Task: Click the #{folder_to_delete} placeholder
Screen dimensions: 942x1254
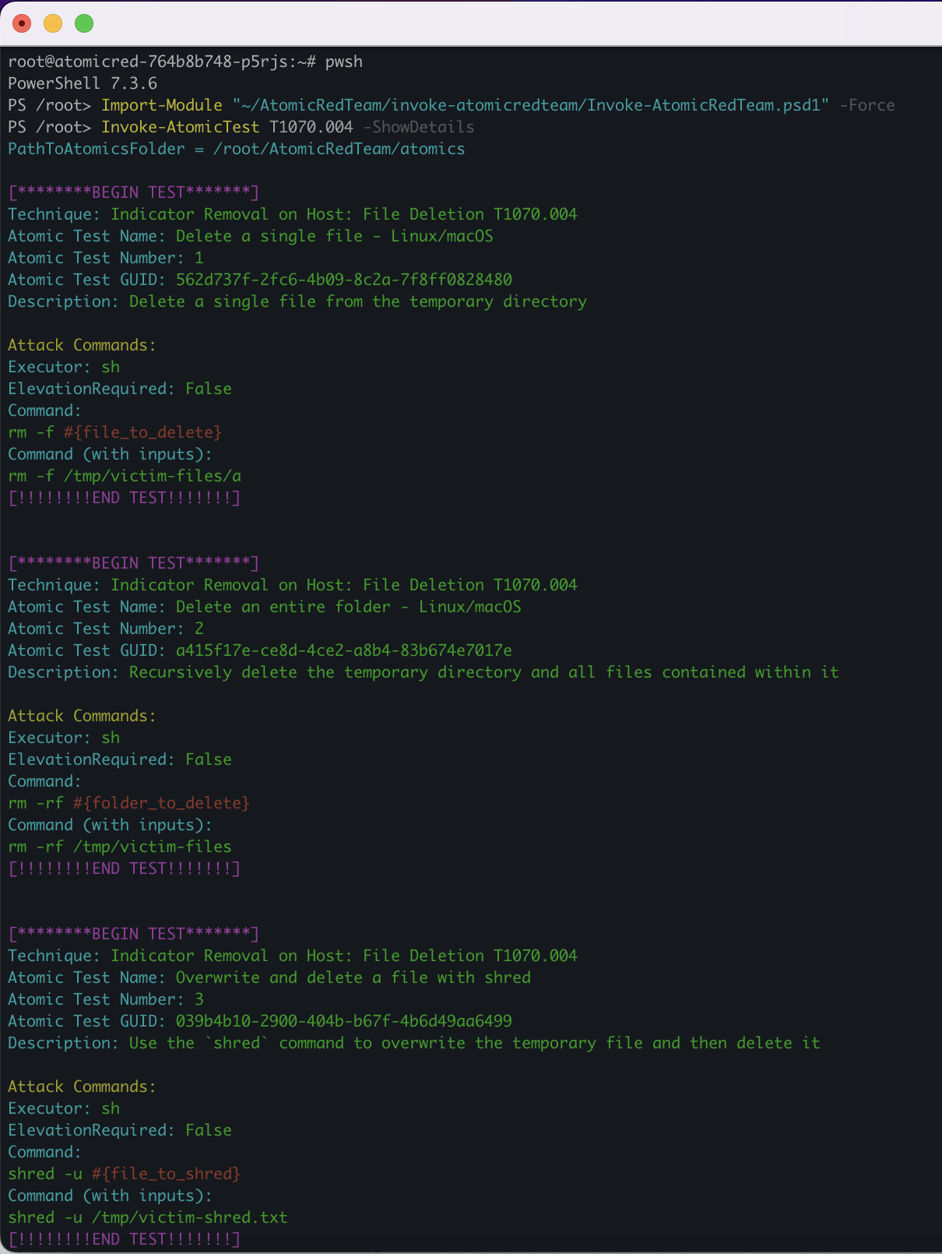Action: tap(161, 803)
